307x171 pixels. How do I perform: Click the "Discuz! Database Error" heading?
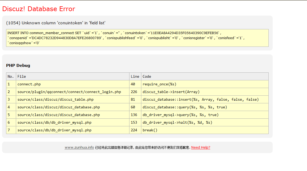[x=39, y=9]
